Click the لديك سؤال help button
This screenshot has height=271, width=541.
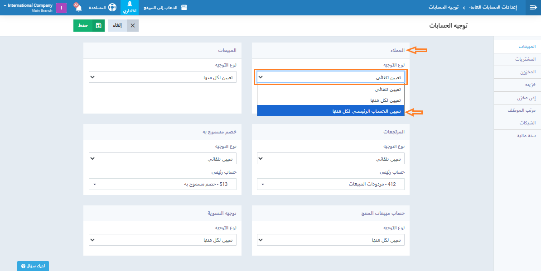pos(33,266)
